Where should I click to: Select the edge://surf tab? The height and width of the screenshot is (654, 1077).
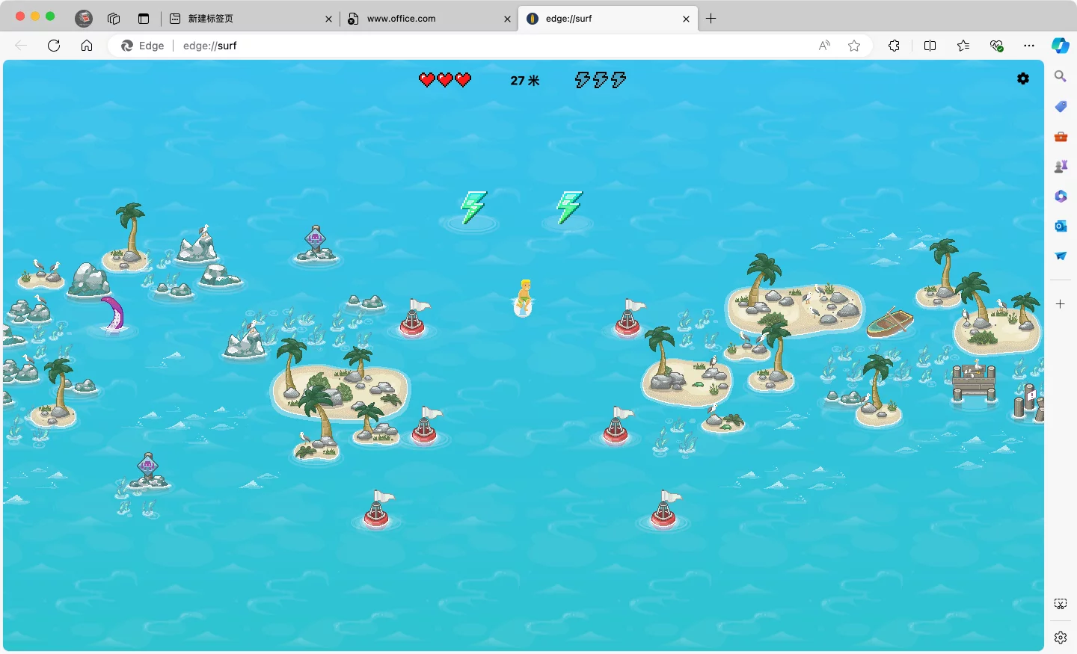coord(607,19)
